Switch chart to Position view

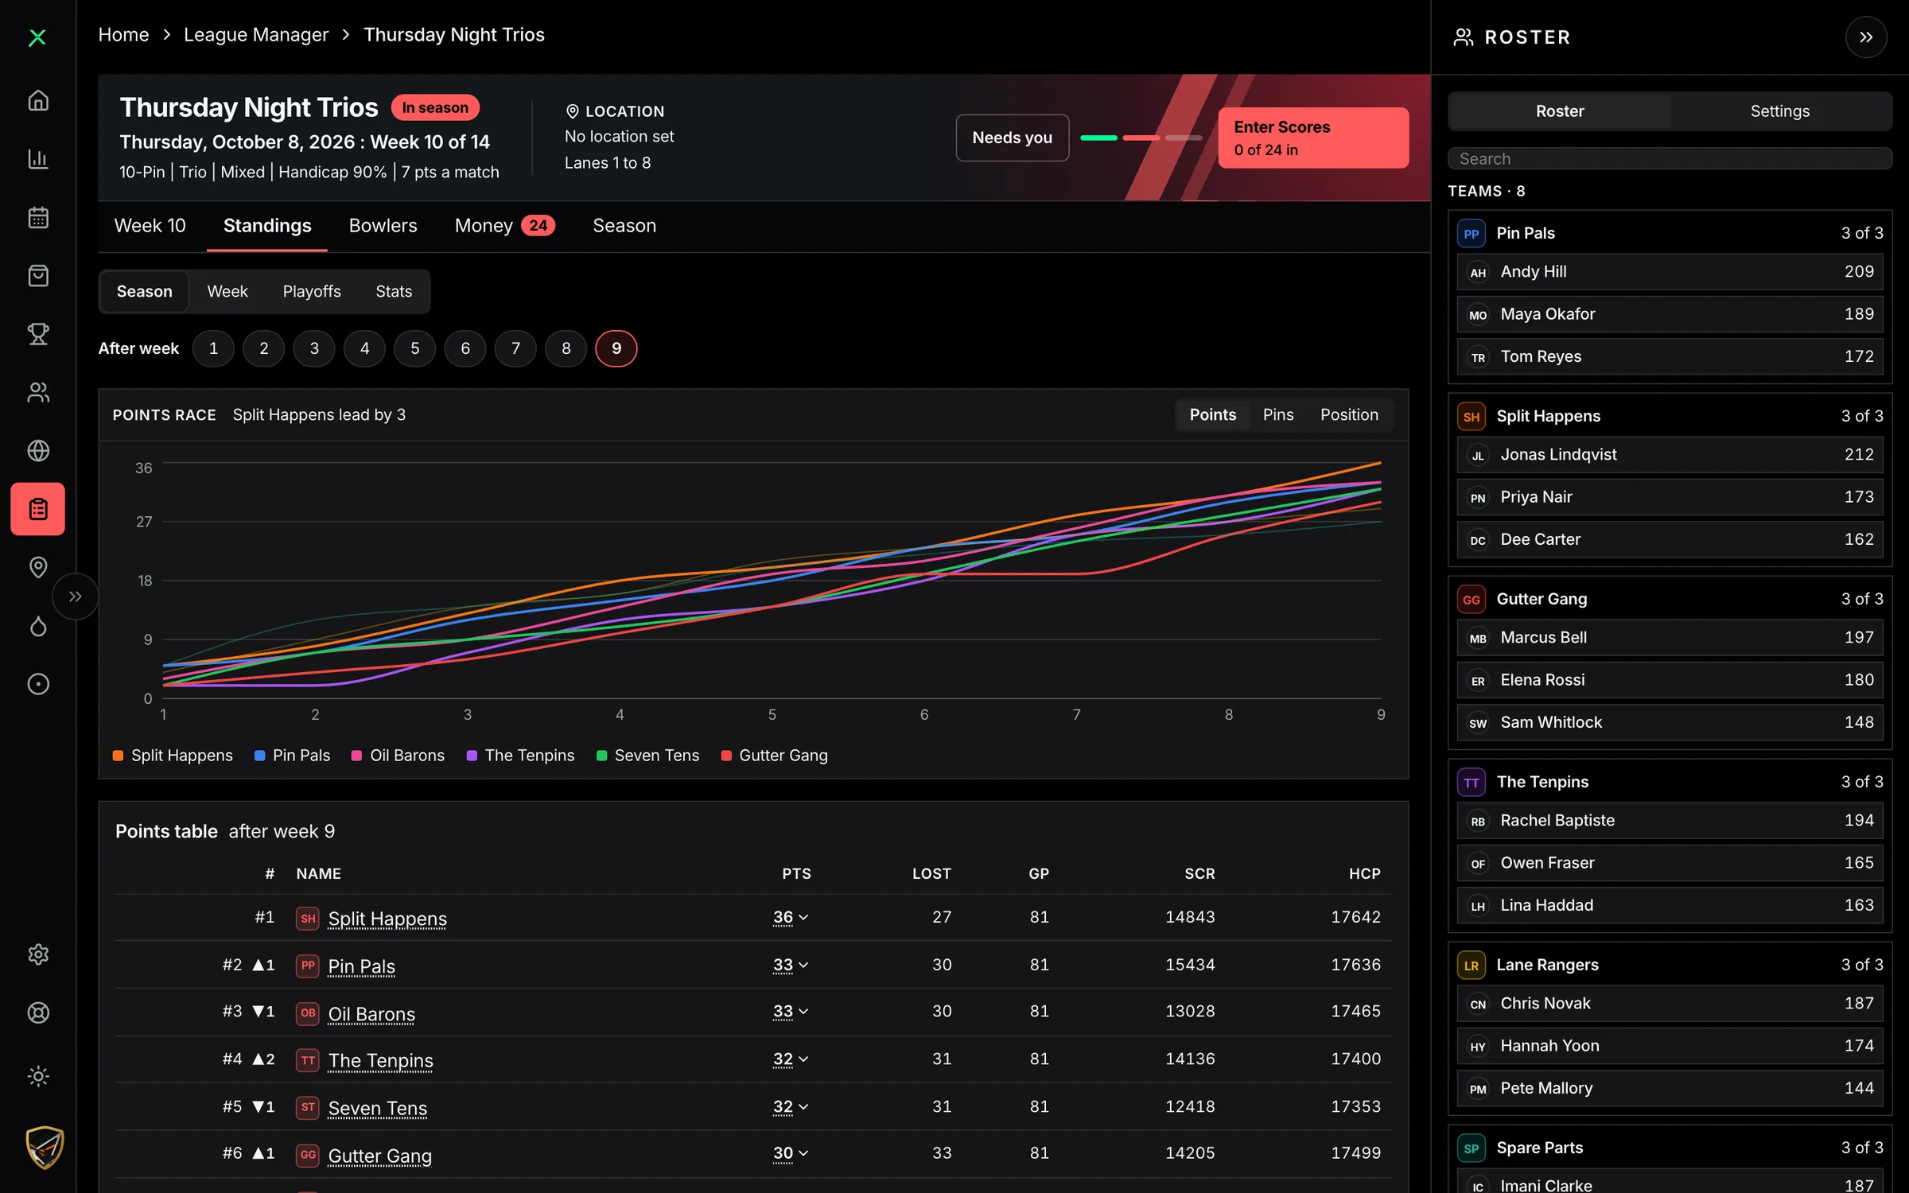click(1349, 414)
